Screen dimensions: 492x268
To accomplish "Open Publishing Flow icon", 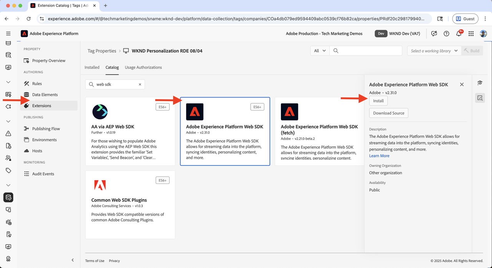I will (26, 129).
